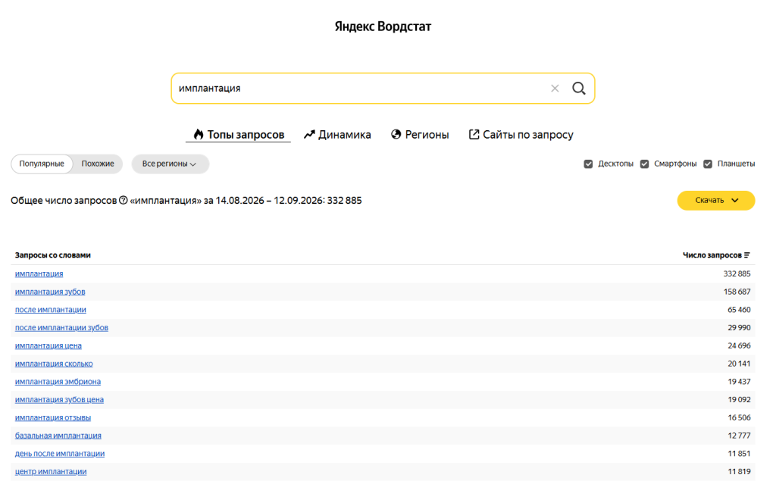Select the Популярные option
Screen dimensions: 776x484
pos(42,164)
